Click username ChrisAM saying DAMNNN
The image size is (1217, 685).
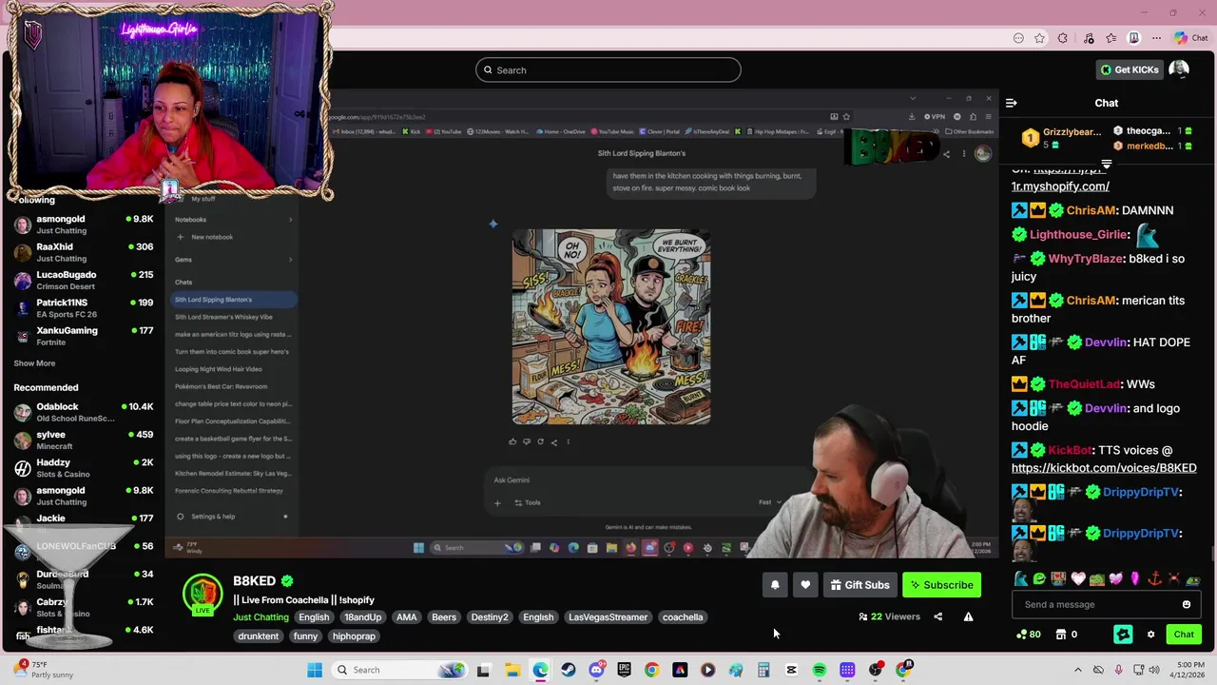(x=1091, y=210)
